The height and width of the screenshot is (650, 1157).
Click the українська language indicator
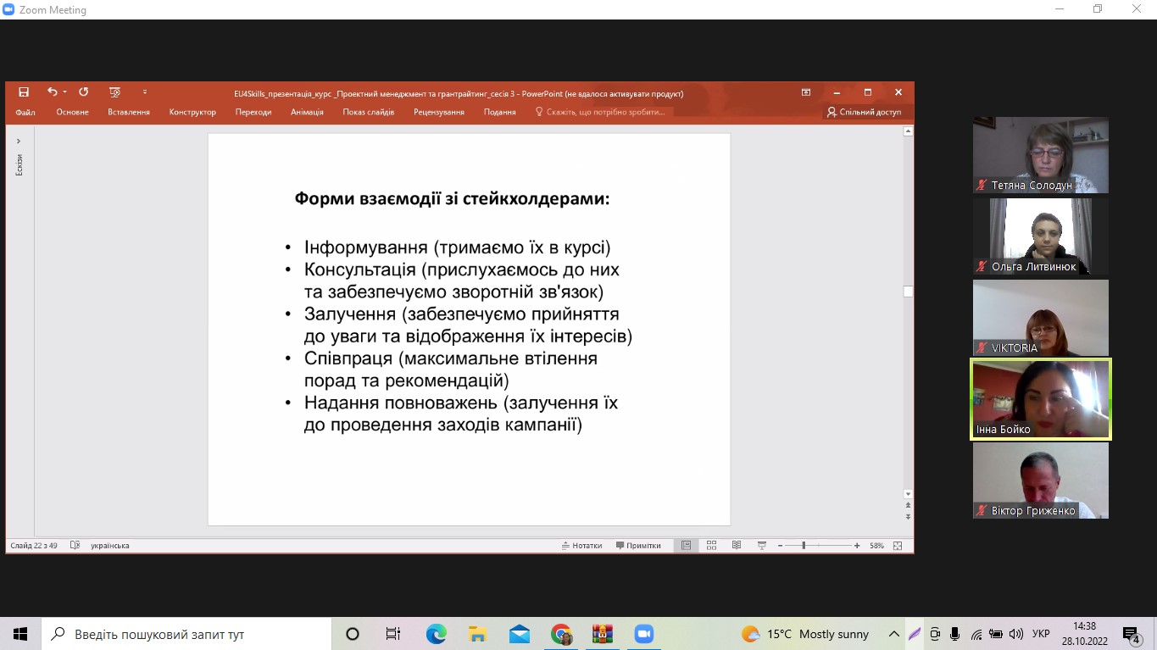(110, 546)
